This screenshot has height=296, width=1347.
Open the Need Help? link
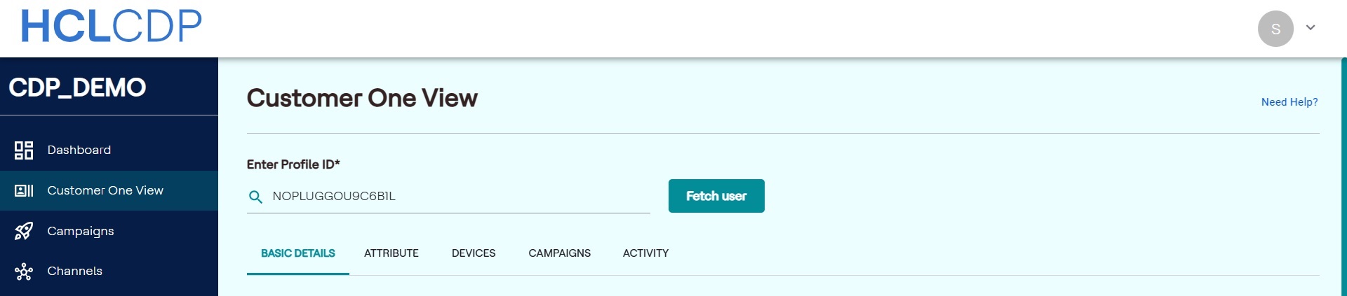tap(1289, 102)
